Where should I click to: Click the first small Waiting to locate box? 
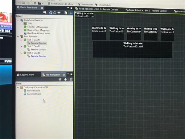(x=99, y=33)
